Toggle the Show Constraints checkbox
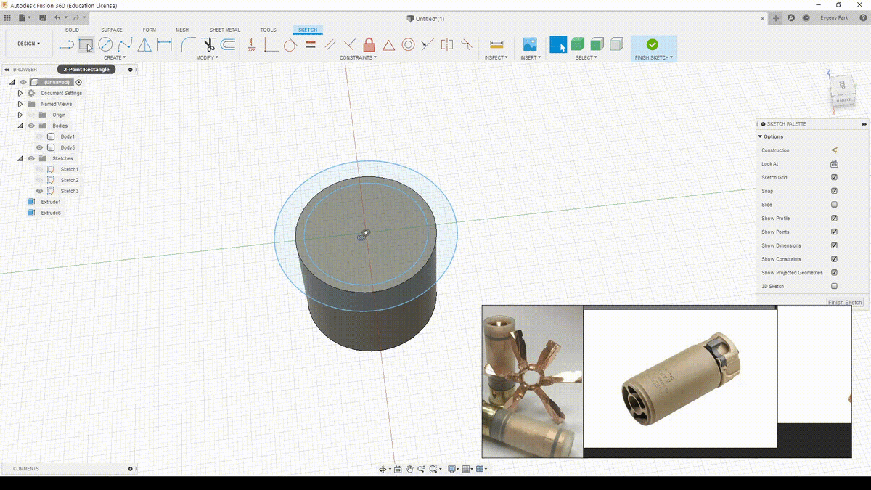The width and height of the screenshot is (871, 490). click(x=834, y=259)
